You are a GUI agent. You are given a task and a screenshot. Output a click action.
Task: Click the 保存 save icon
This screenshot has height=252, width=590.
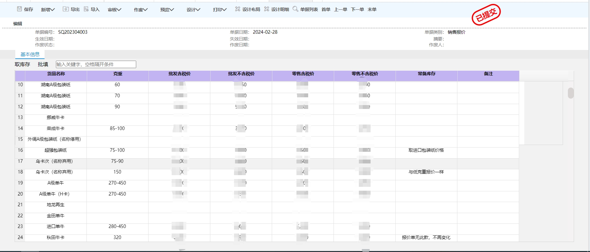[x=20, y=9]
